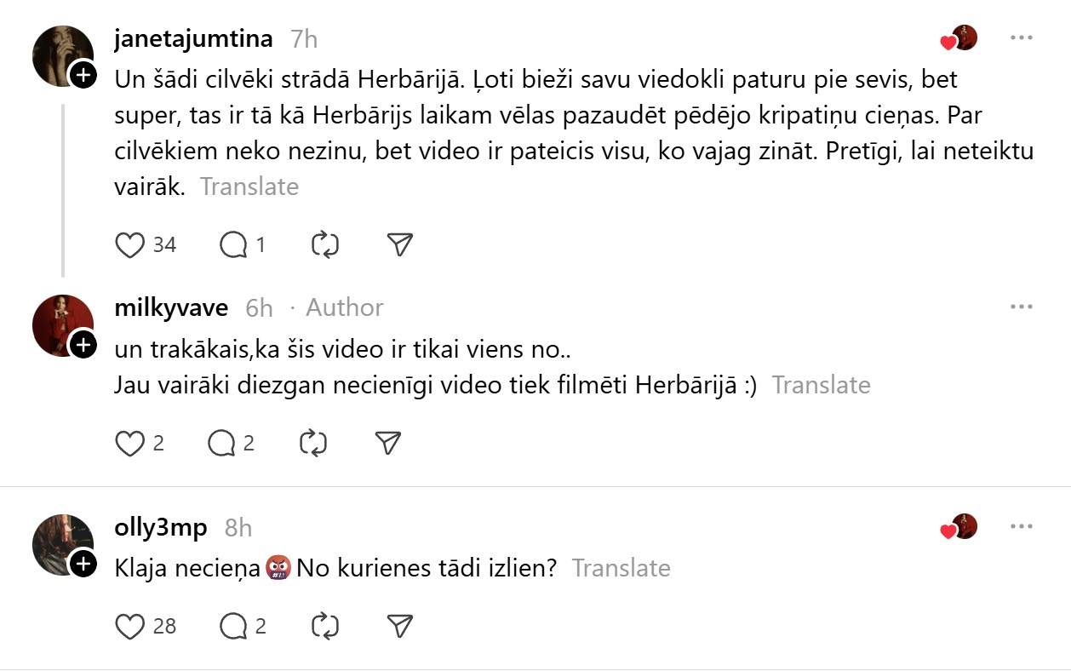Share janetajumtina's comment via paper plane

pos(399,245)
